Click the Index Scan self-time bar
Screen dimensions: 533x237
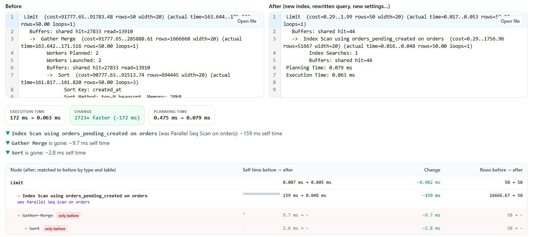pos(261,194)
